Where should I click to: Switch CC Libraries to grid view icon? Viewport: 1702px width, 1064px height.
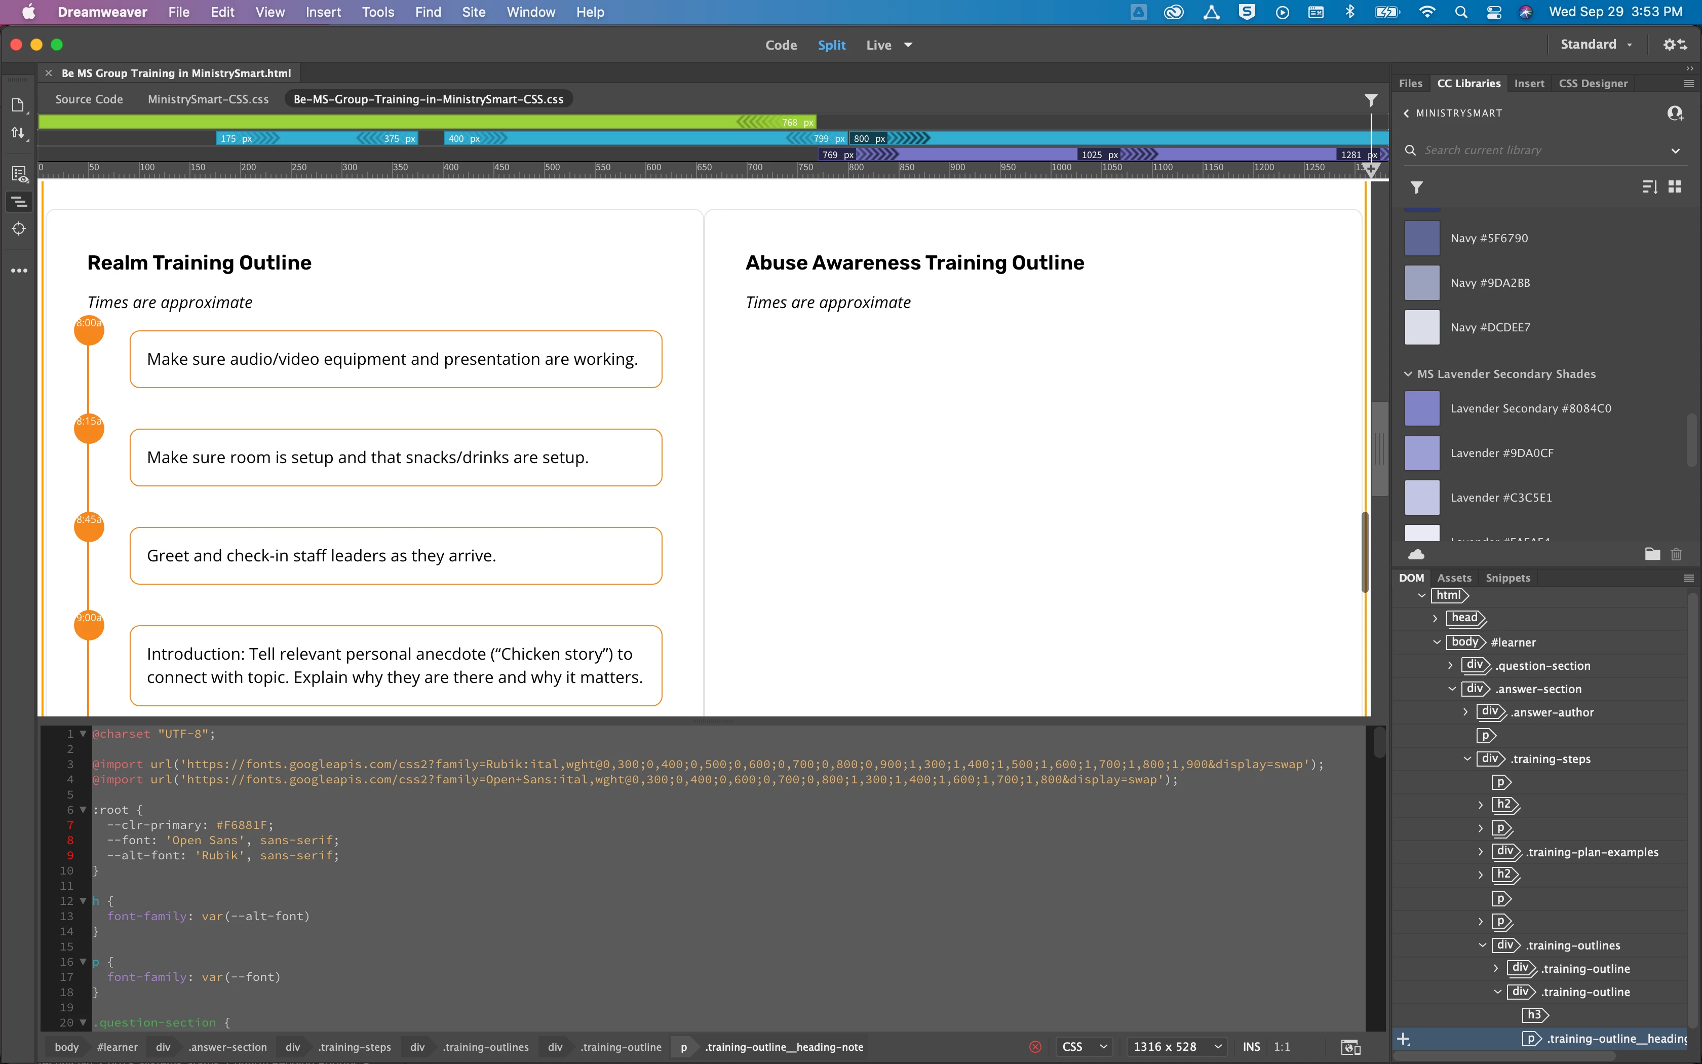[1675, 186]
